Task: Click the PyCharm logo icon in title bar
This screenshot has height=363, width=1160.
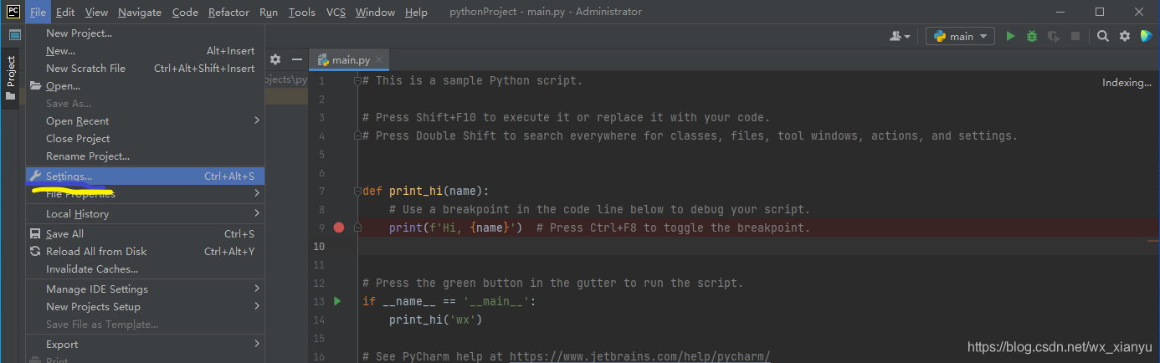Action: (x=13, y=12)
